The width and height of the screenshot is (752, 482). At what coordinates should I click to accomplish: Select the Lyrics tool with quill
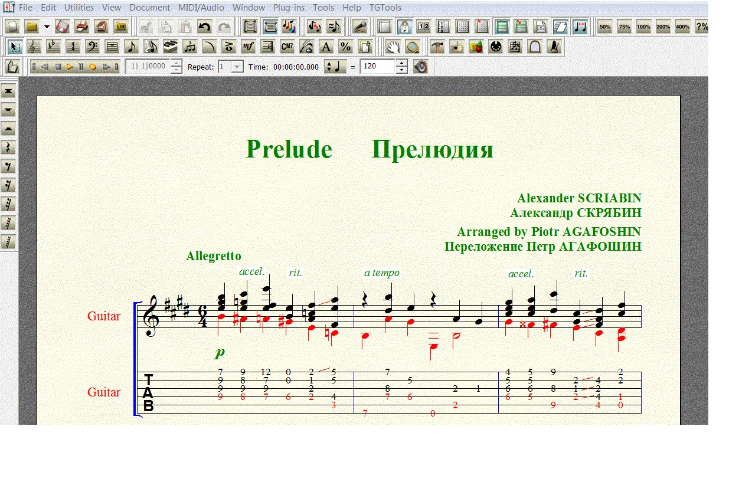click(x=306, y=47)
